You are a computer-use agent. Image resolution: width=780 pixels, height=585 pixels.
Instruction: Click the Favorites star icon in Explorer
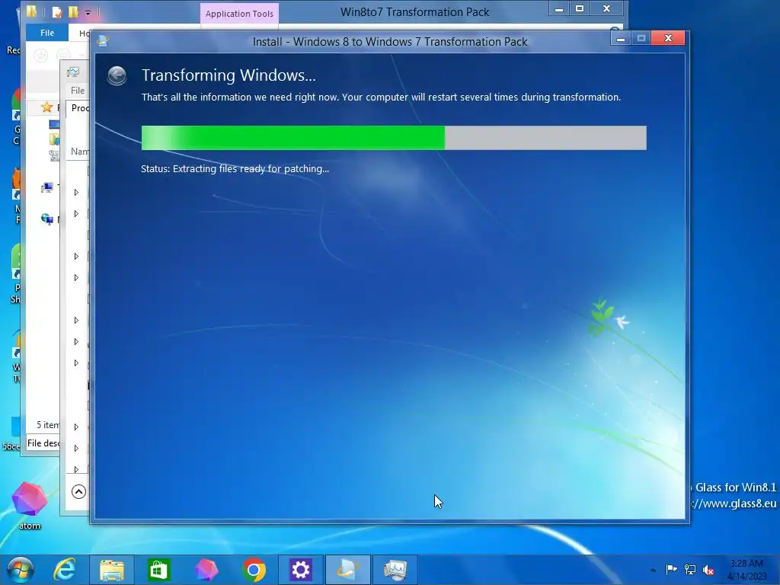46,107
